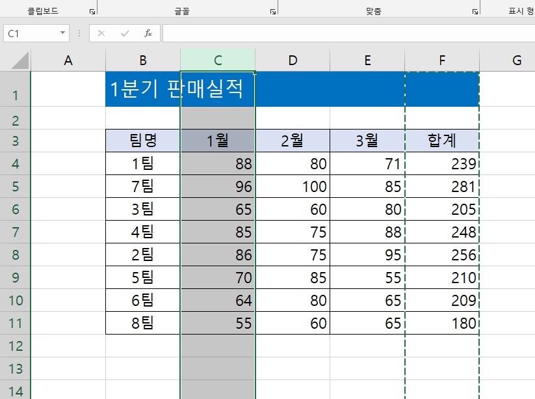This screenshot has width=535, height=399.
Task: Click the Insert Function fx icon
Action: [148, 33]
